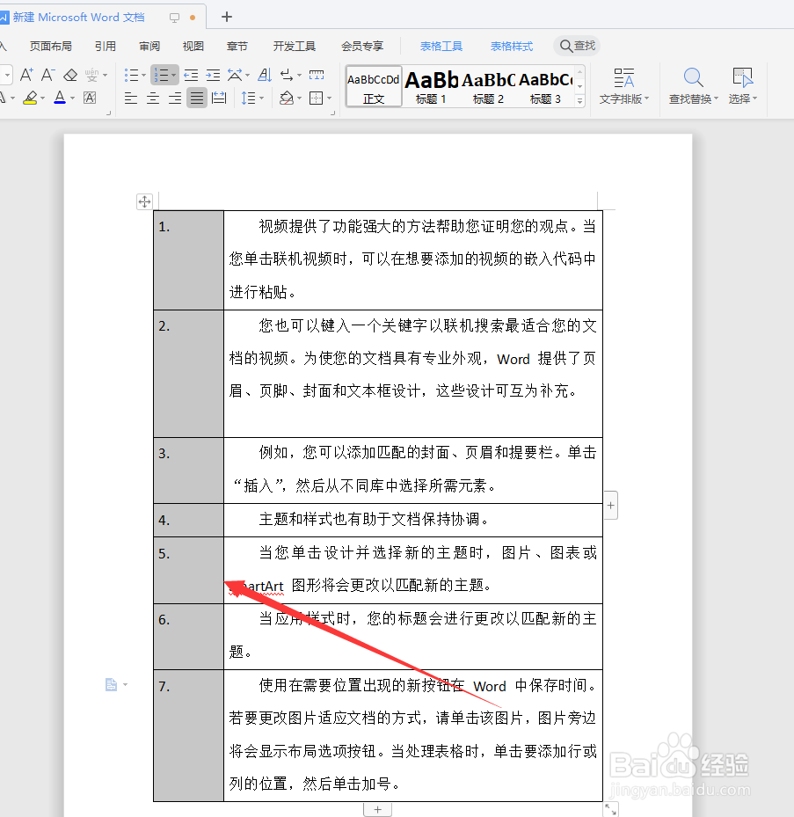Image resolution: width=794 pixels, height=817 pixels.
Task: Decrease font size with A- icon
Action: pyautogui.click(x=48, y=75)
